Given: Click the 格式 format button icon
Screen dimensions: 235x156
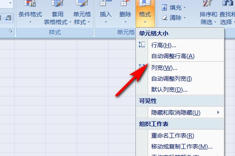Looking at the screenshot, I should [x=145, y=3].
